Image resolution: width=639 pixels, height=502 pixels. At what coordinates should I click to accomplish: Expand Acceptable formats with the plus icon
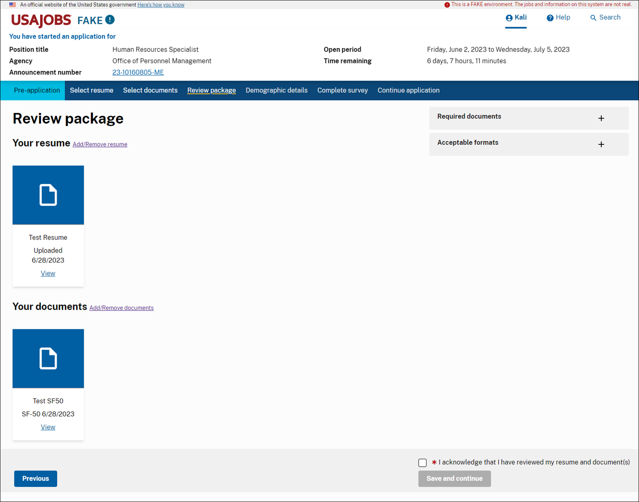pyautogui.click(x=601, y=144)
